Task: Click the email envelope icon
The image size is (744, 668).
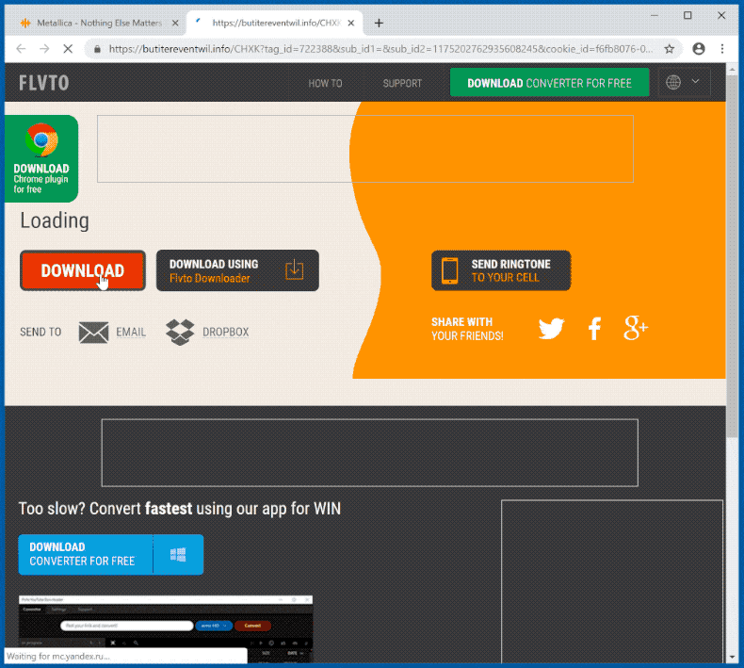Action: tap(93, 332)
